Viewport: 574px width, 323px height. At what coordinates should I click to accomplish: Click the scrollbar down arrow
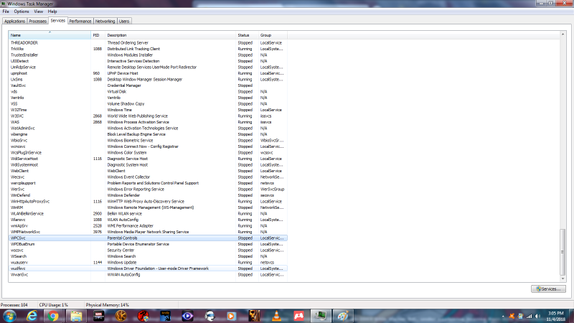(x=563, y=278)
